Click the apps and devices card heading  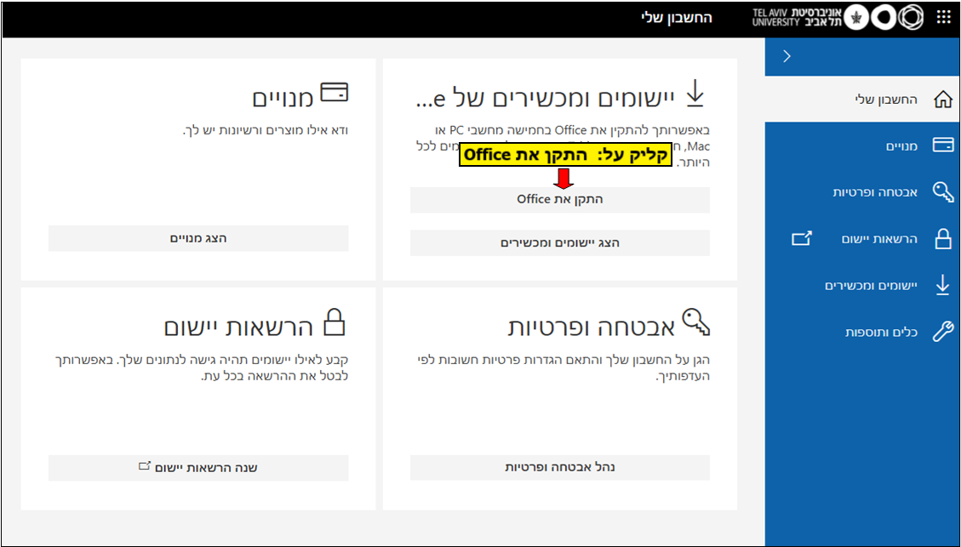coord(545,98)
